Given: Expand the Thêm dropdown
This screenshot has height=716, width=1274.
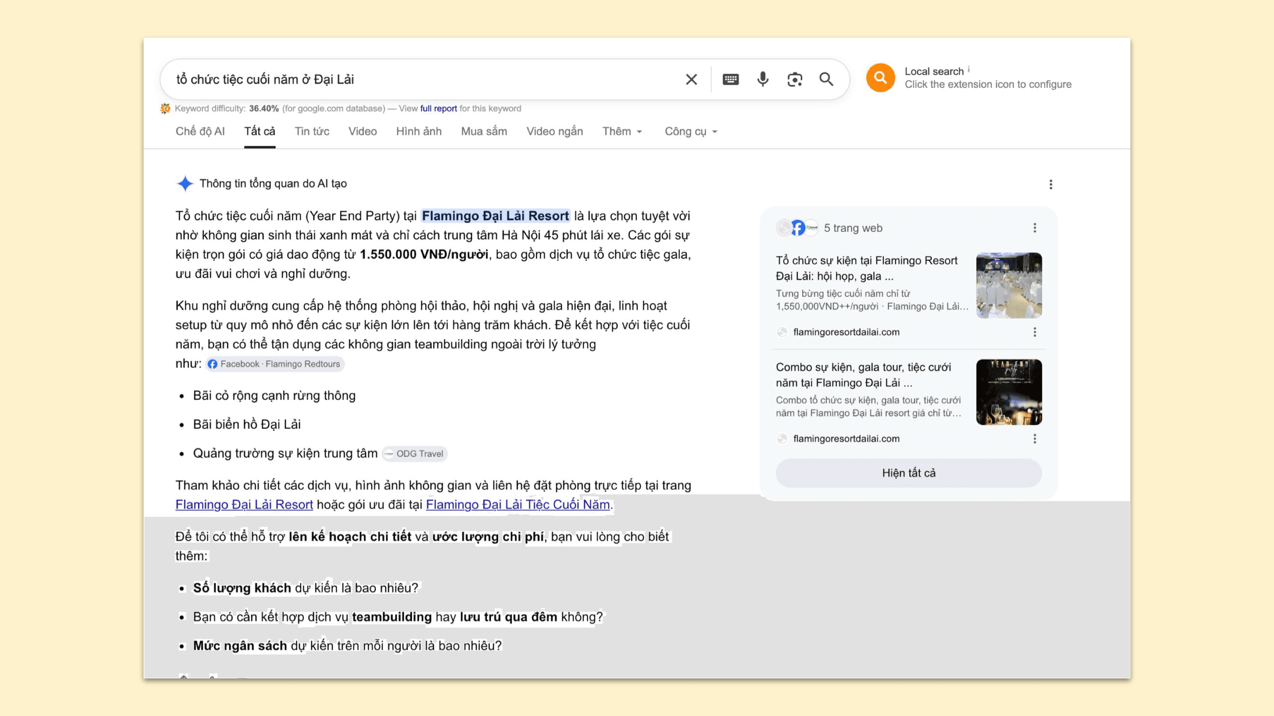Looking at the screenshot, I should coord(622,131).
